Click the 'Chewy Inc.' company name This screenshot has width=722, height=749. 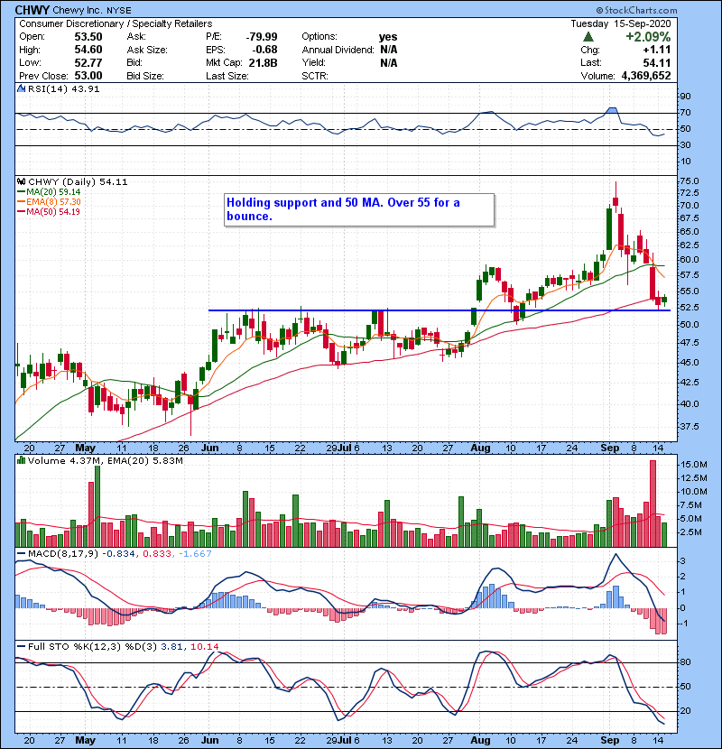pyautogui.click(x=79, y=10)
